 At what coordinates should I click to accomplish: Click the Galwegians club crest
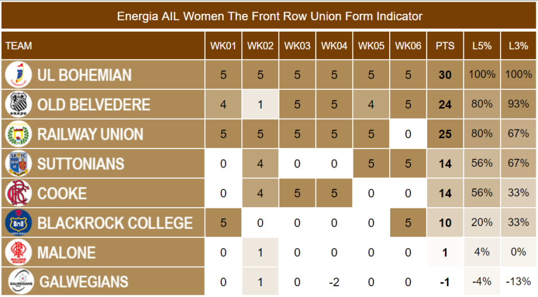pyautogui.click(x=18, y=282)
